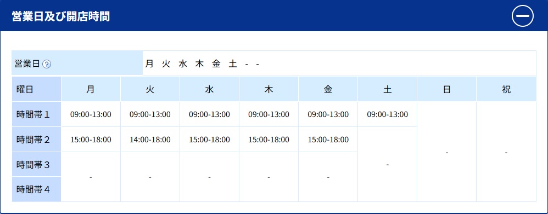The height and width of the screenshot is (214, 548).
Task: Click the dash cell in the 祝 column
Action: coord(506,152)
